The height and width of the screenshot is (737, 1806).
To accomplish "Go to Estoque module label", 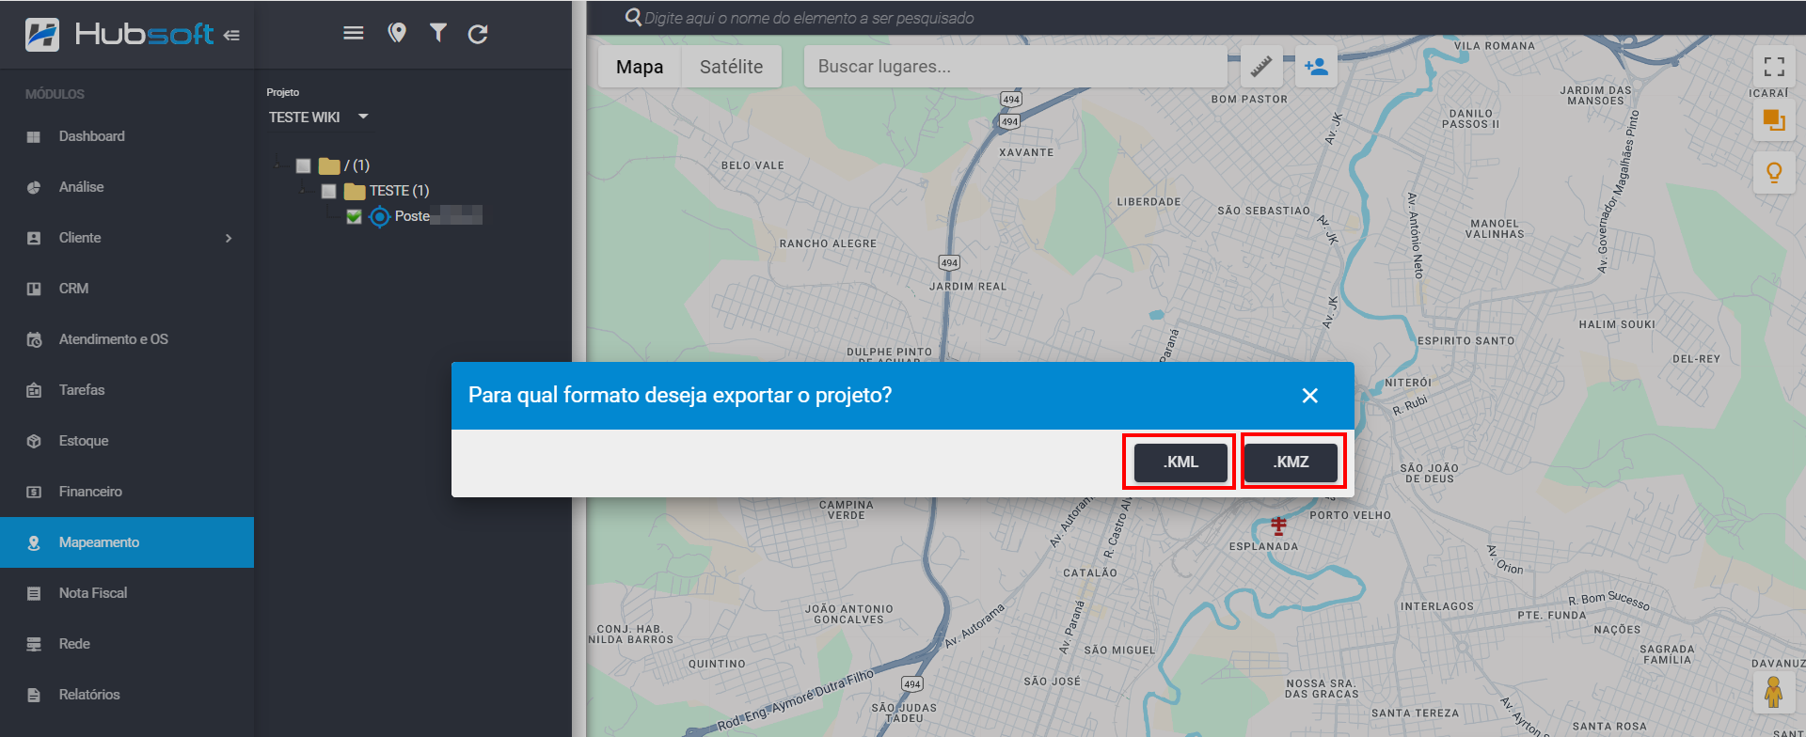I will coord(84,441).
